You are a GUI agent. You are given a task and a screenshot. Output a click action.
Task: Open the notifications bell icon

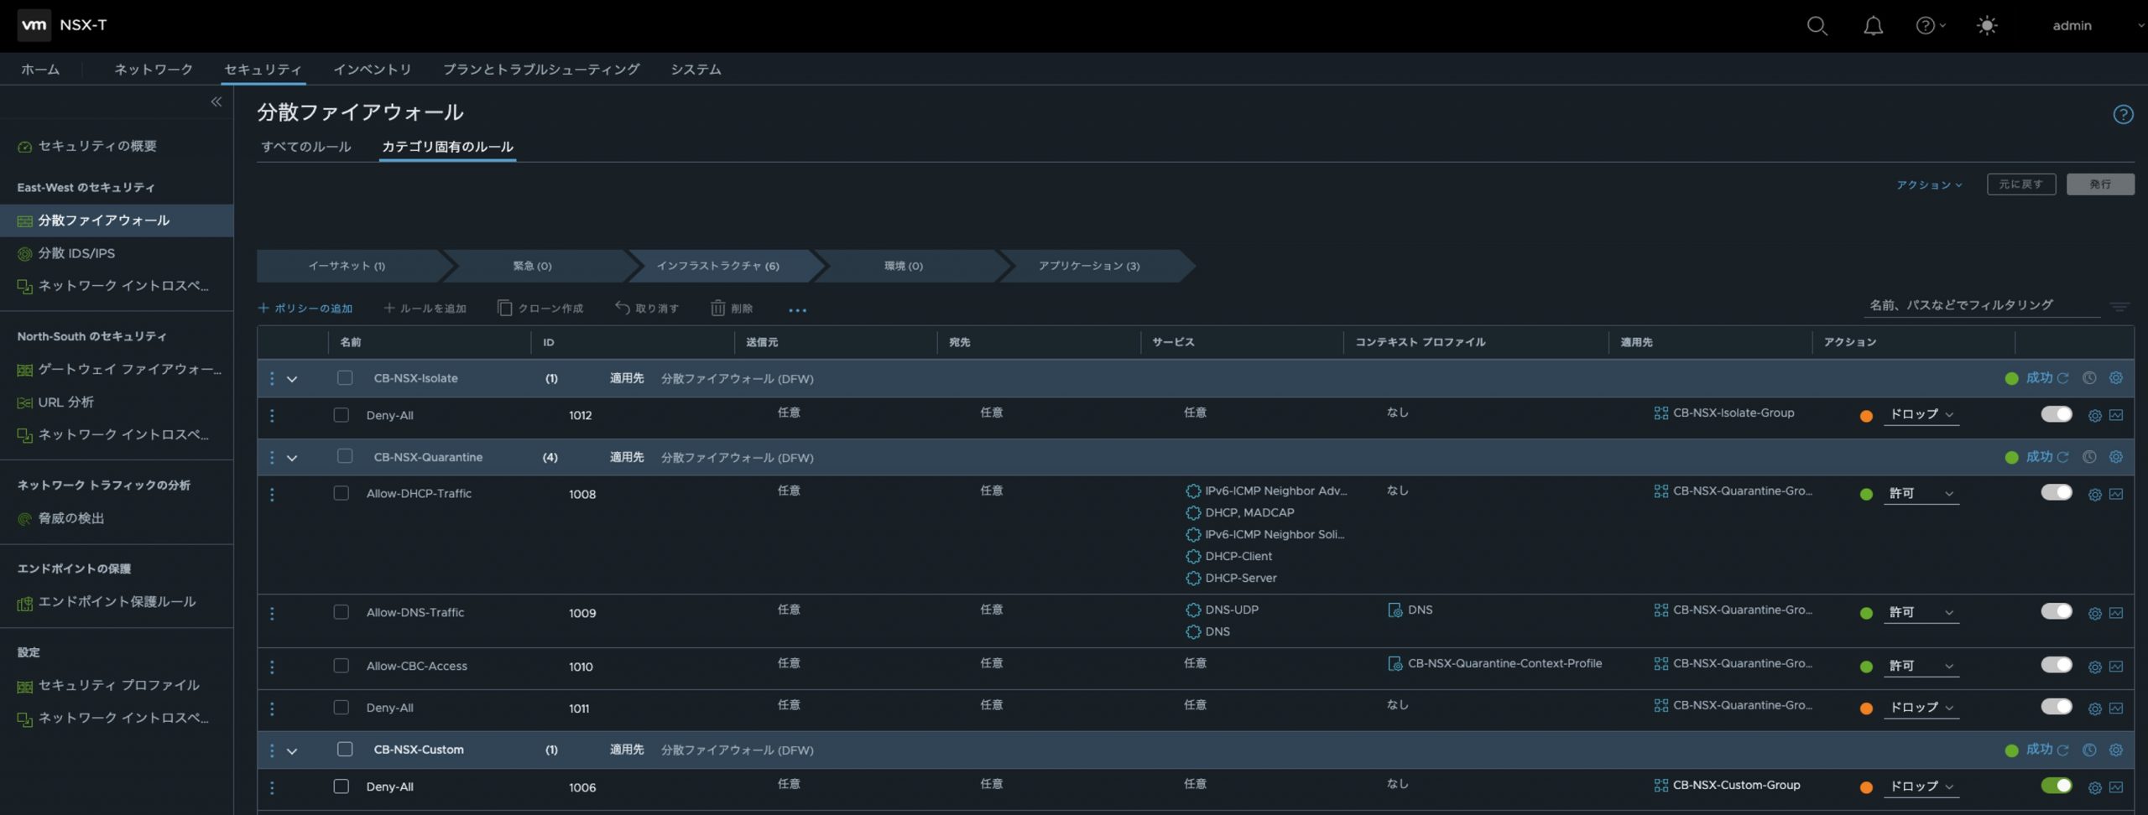1873,26
